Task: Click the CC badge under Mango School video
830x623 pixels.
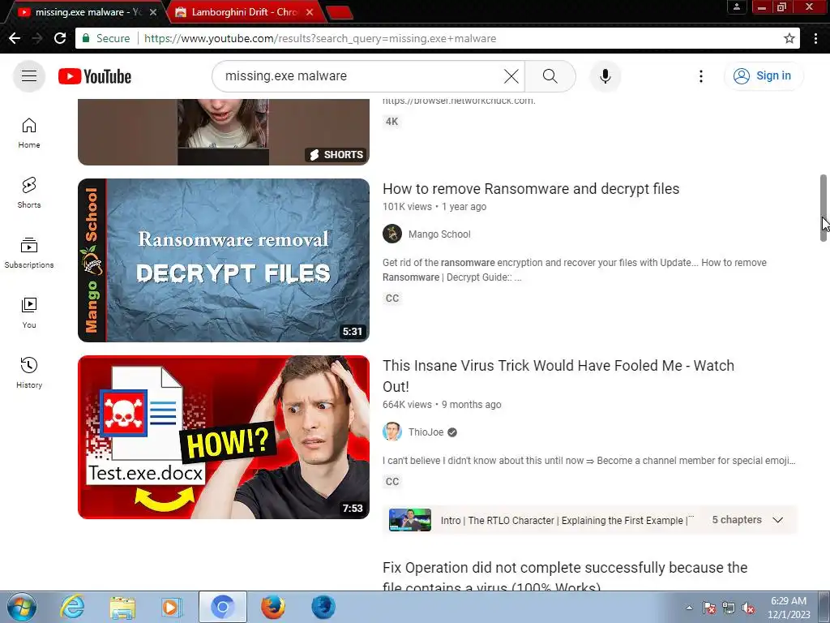Action: coord(392,299)
